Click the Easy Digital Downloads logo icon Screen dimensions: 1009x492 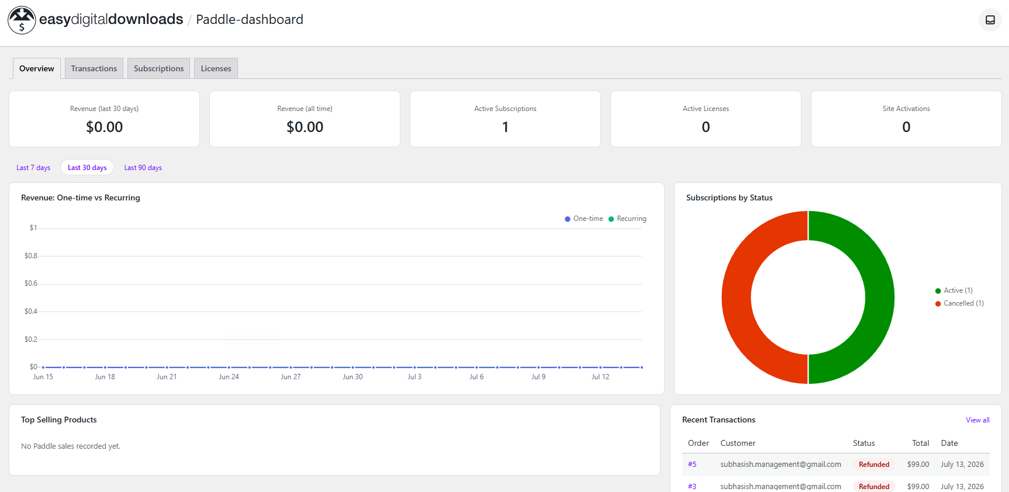(x=22, y=20)
